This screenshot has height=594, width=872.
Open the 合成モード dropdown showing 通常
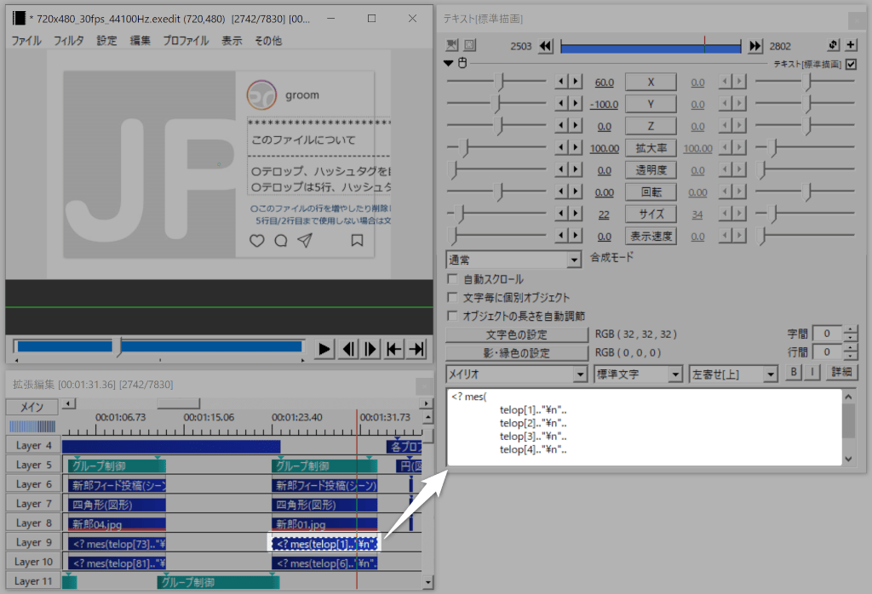pyautogui.click(x=513, y=259)
